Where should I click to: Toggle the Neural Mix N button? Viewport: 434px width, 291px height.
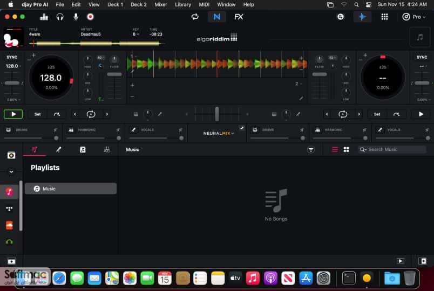point(216,17)
